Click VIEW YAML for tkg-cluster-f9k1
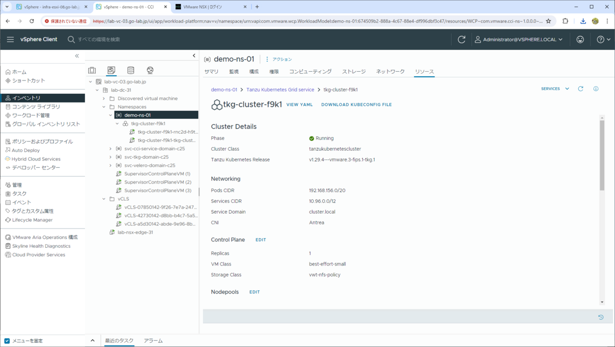Image resolution: width=615 pixels, height=347 pixels. coord(299,105)
